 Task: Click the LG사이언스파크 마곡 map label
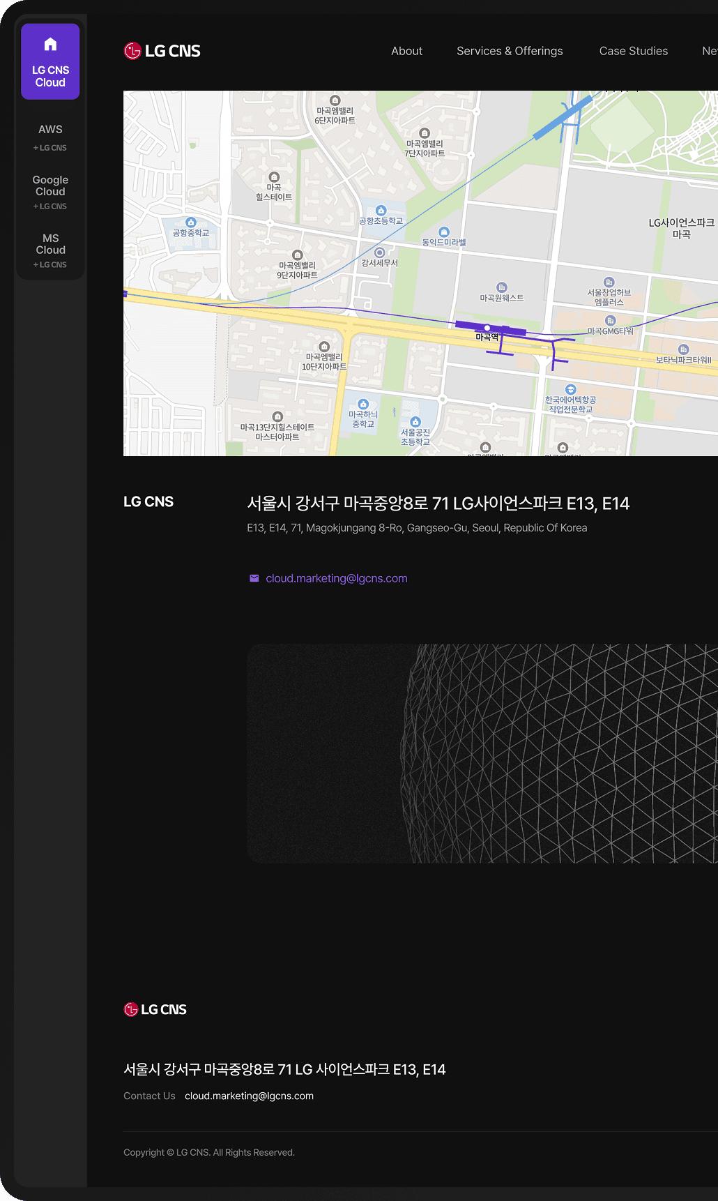pos(681,229)
